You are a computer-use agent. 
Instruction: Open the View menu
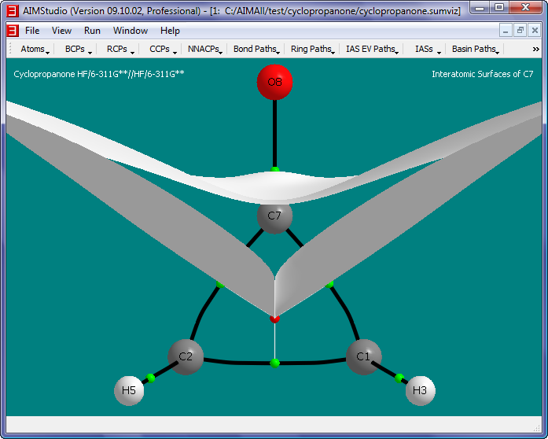(x=61, y=31)
